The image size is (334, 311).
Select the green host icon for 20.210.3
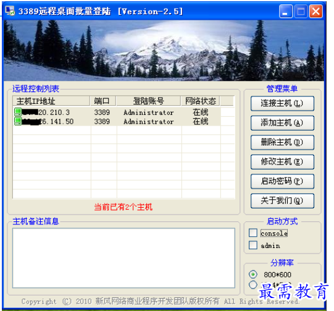click(18, 112)
